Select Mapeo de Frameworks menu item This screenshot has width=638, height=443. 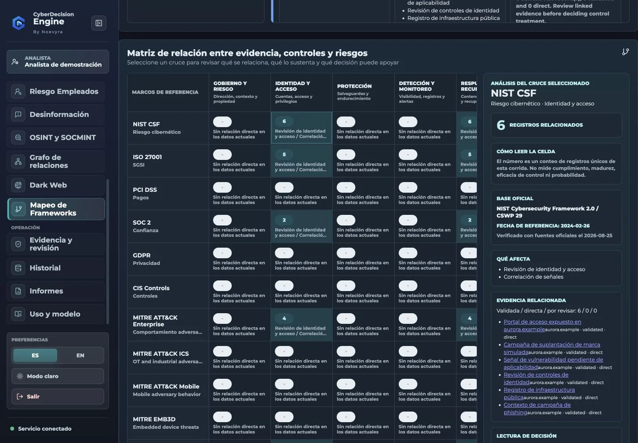56,209
